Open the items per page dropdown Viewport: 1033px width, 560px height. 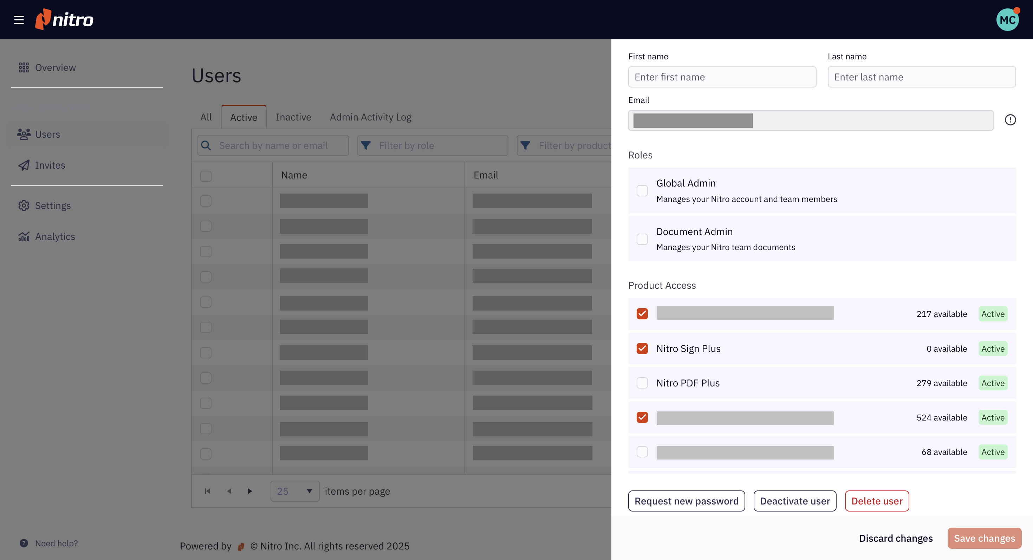pyautogui.click(x=295, y=491)
